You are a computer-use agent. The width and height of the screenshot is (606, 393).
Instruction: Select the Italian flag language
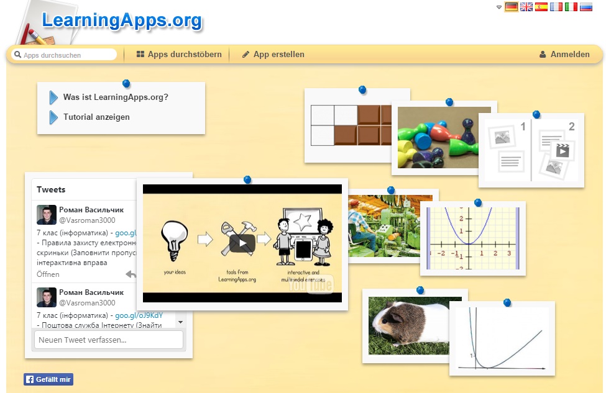(x=571, y=7)
